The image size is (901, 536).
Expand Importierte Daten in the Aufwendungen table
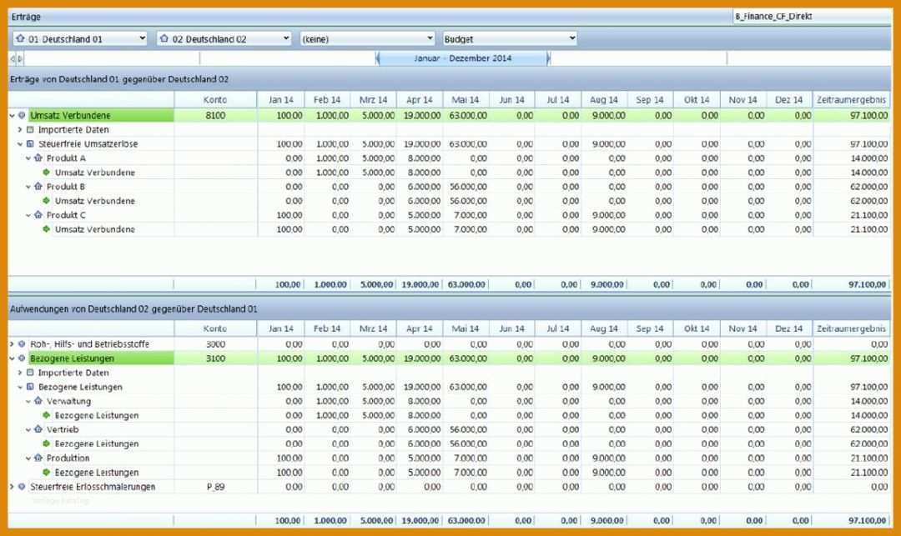[20, 373]
